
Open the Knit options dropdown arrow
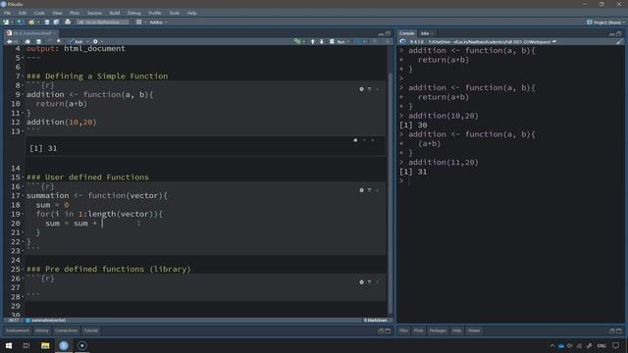click(x=87, y=41)
